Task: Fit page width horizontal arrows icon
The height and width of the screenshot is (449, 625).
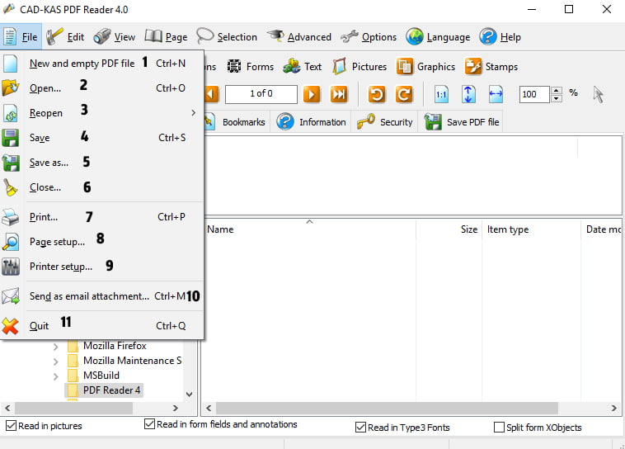Action: [496, 95]
